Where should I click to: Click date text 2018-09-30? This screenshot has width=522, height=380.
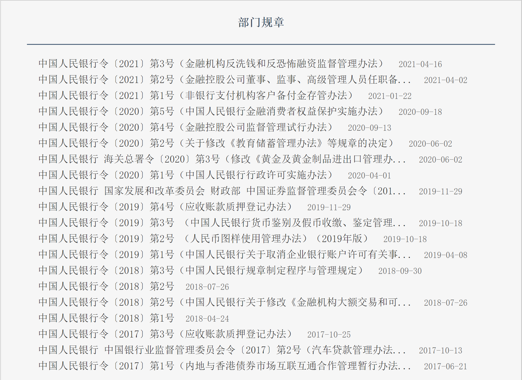(x=400, y=271)
